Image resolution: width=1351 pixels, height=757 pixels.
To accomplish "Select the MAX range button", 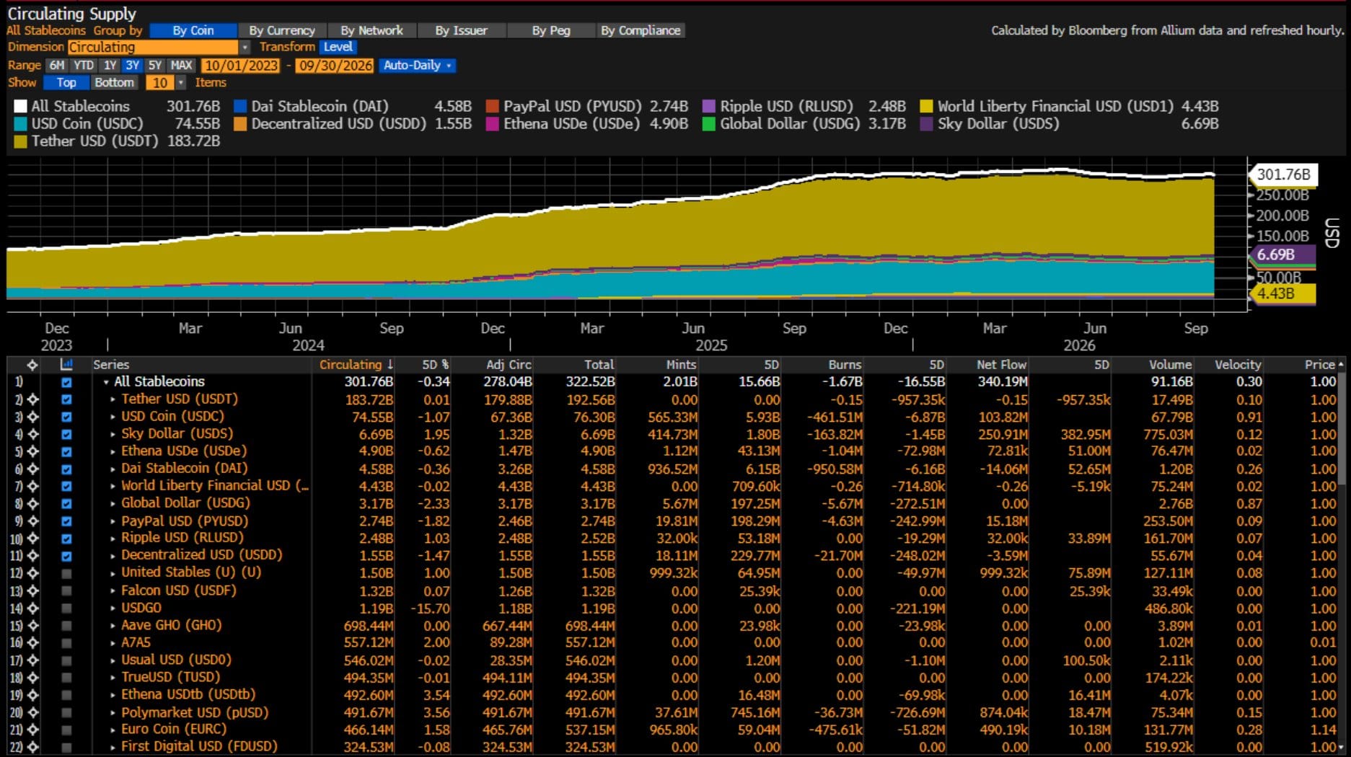I will [x=181, y=65].
